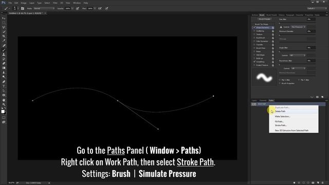The image size is (329, 185).
Task: Choose Delete Path from context menu
Action: click(x=294, y=112)
